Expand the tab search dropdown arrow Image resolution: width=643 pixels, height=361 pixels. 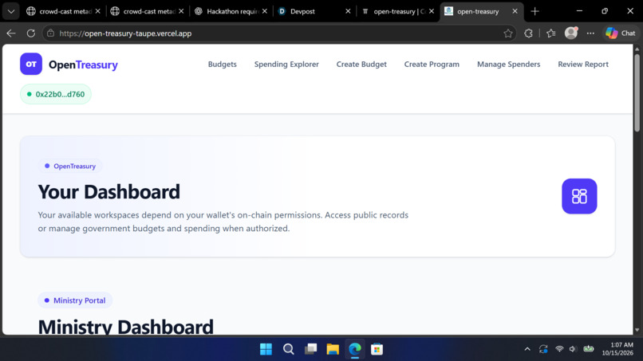point(11,11)
